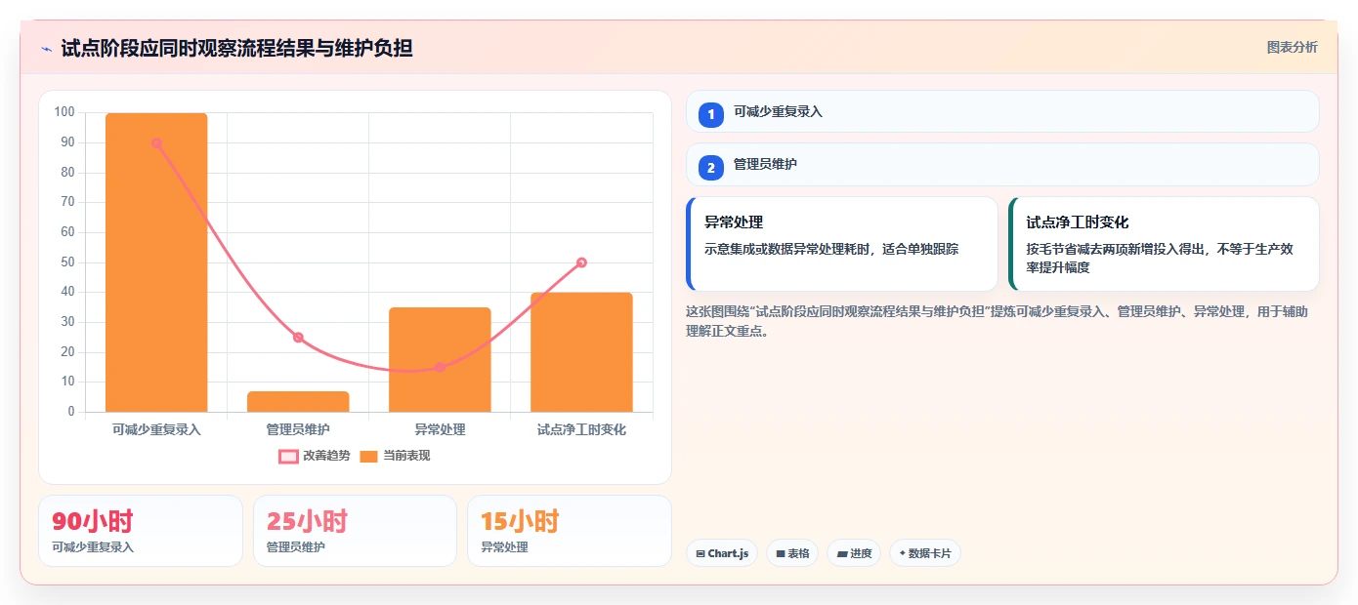Select the 数据卡片 tag chip
Viewport: 1358px width, 605px height.
point(925,553)
